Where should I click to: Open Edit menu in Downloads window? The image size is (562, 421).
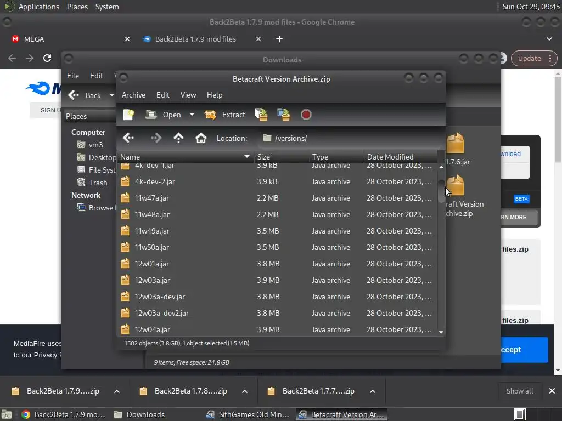point(97,76)
